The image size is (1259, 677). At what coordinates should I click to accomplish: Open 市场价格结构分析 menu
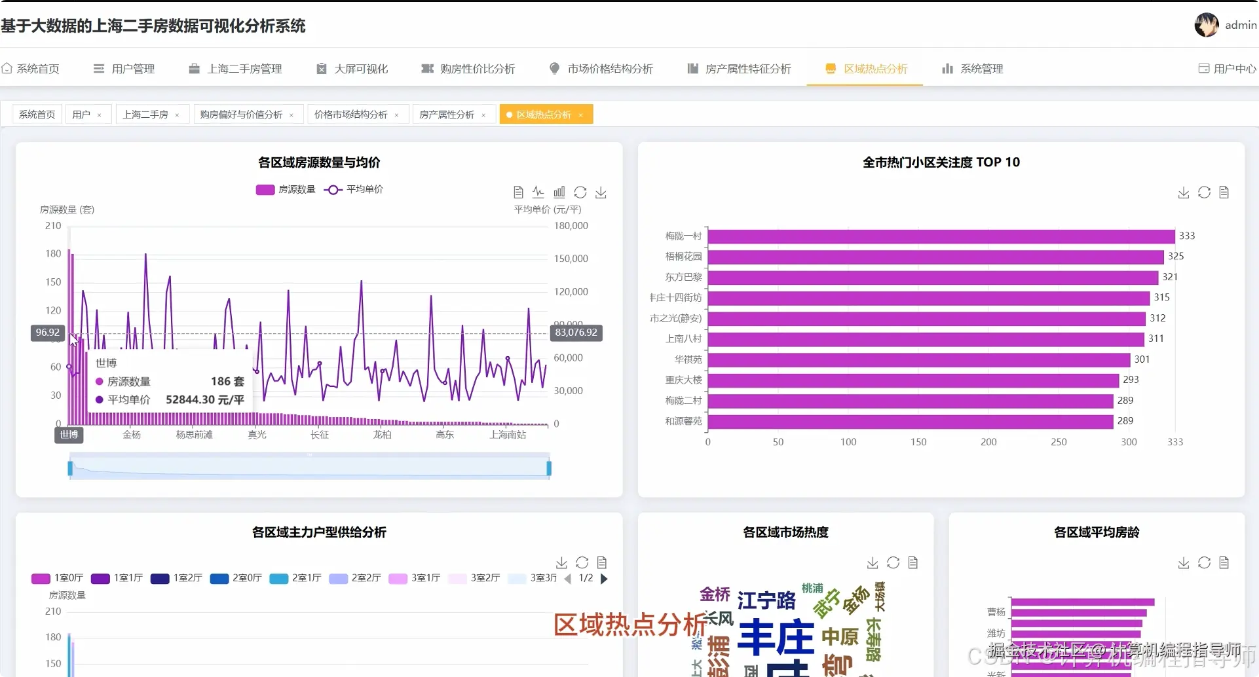pyautogui.click(x=601, y=69)
